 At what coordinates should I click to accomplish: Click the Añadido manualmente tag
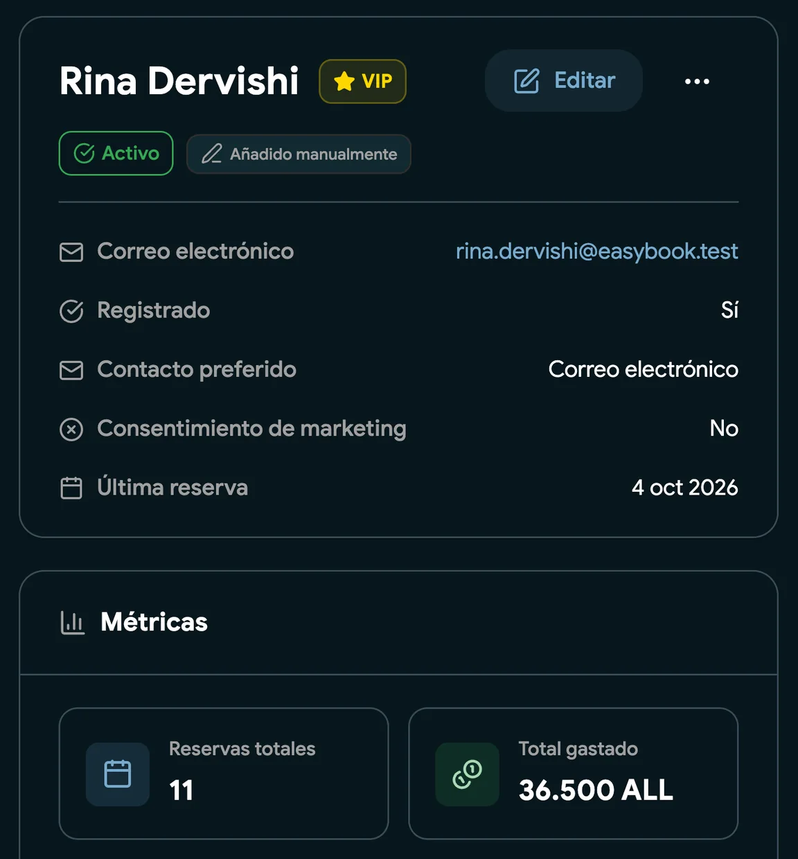click(x=299, y=154)
